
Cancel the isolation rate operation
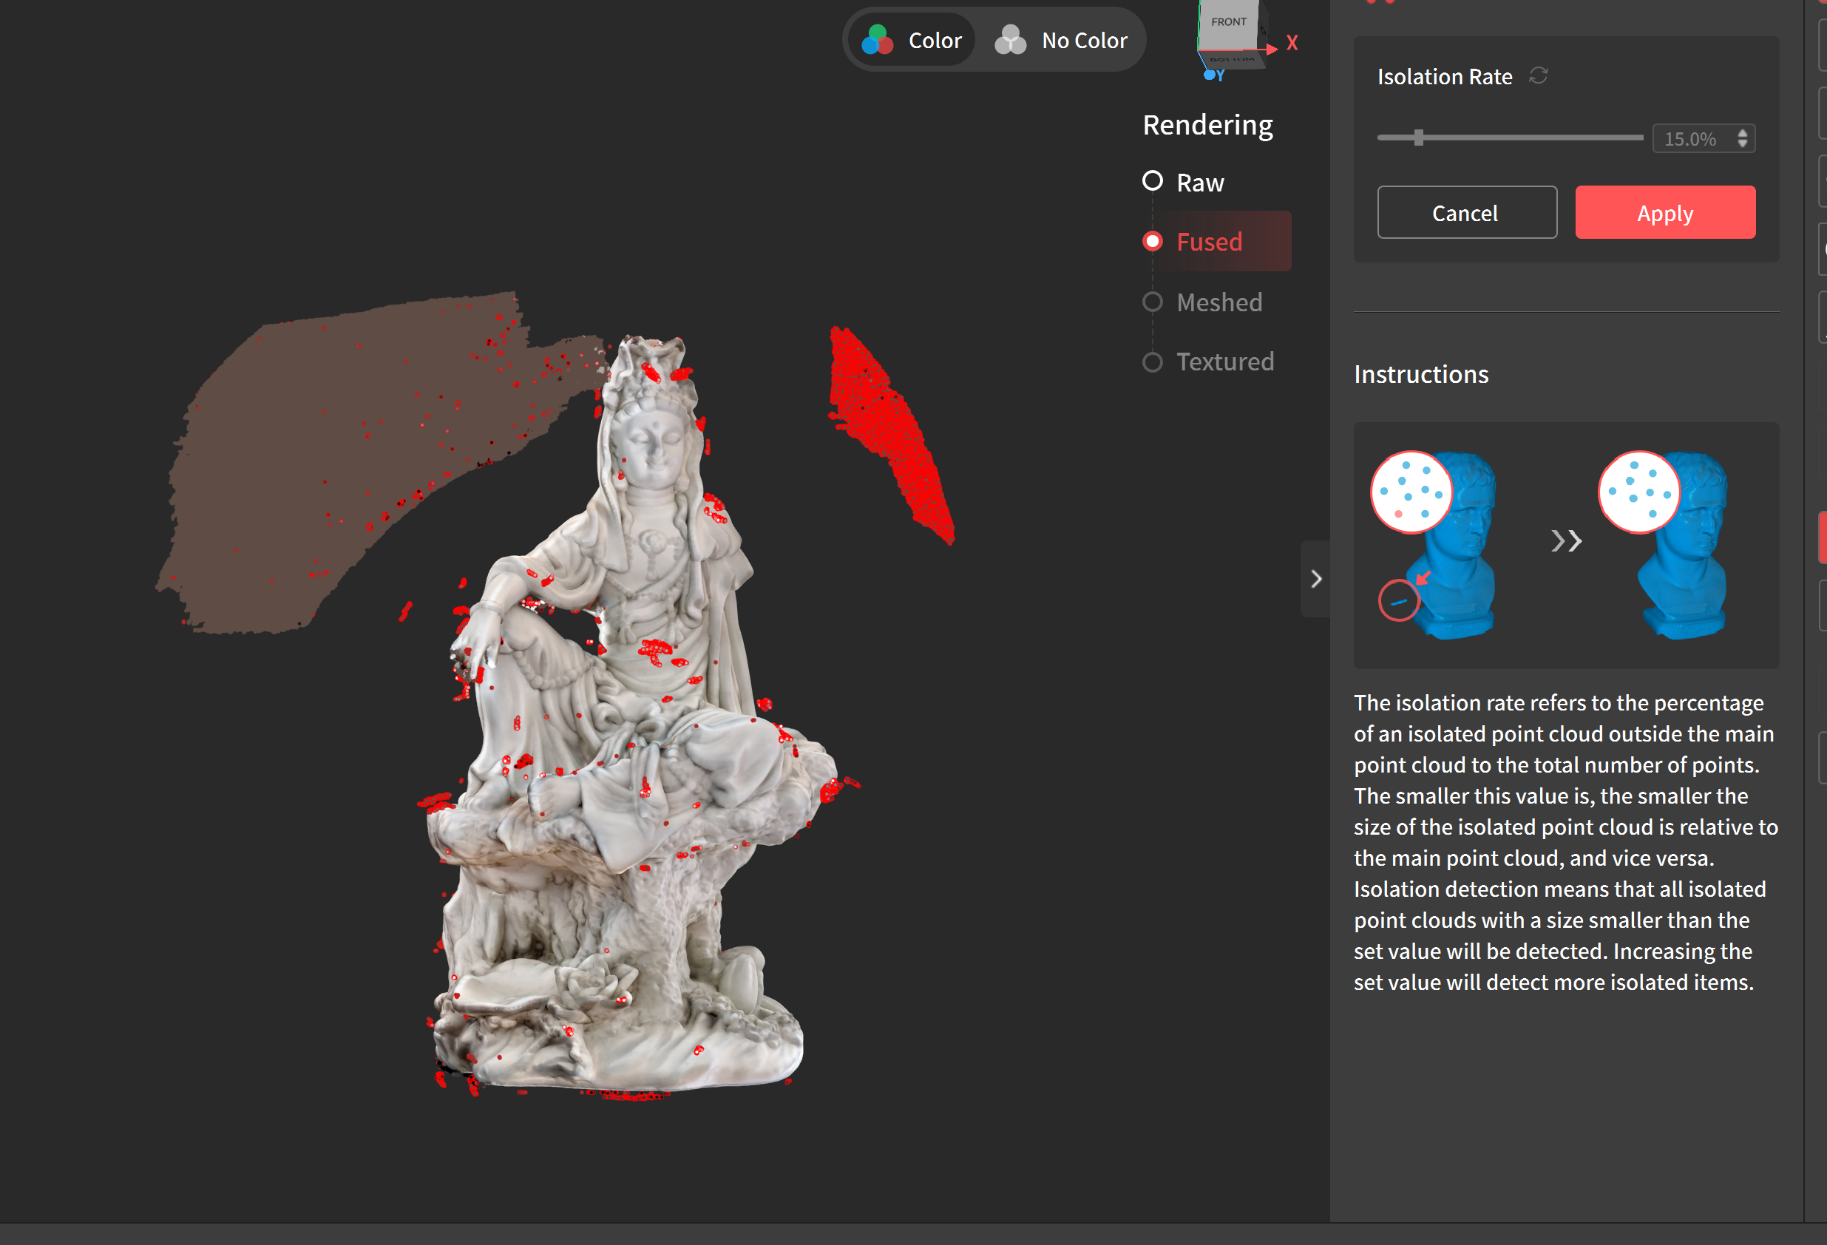coord(1466,212)
